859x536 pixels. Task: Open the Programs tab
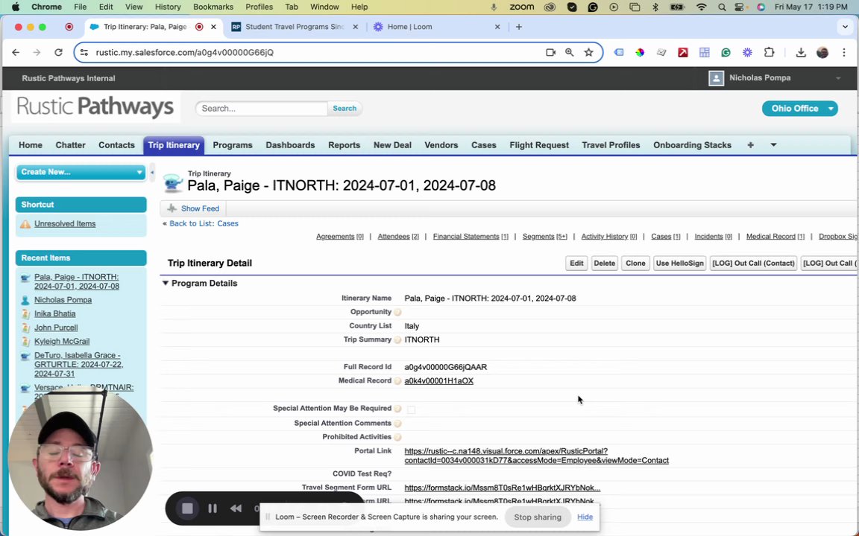coord(233,145)
